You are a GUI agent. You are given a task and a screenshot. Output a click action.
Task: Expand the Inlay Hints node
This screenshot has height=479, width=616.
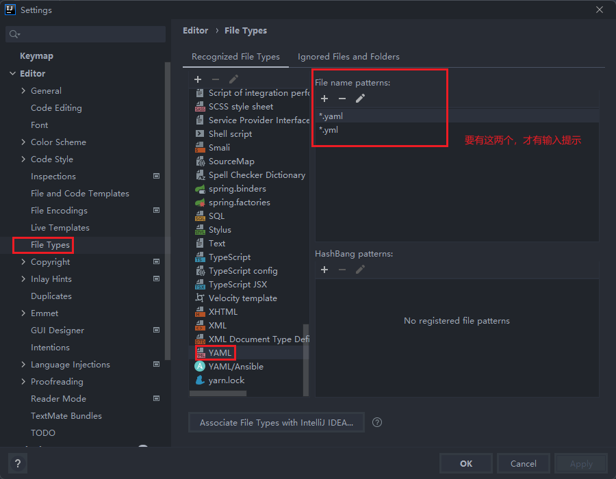pos(23,279)
